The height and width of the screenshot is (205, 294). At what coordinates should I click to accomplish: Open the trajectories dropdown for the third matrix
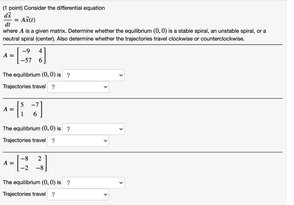[x=78, y=194]
